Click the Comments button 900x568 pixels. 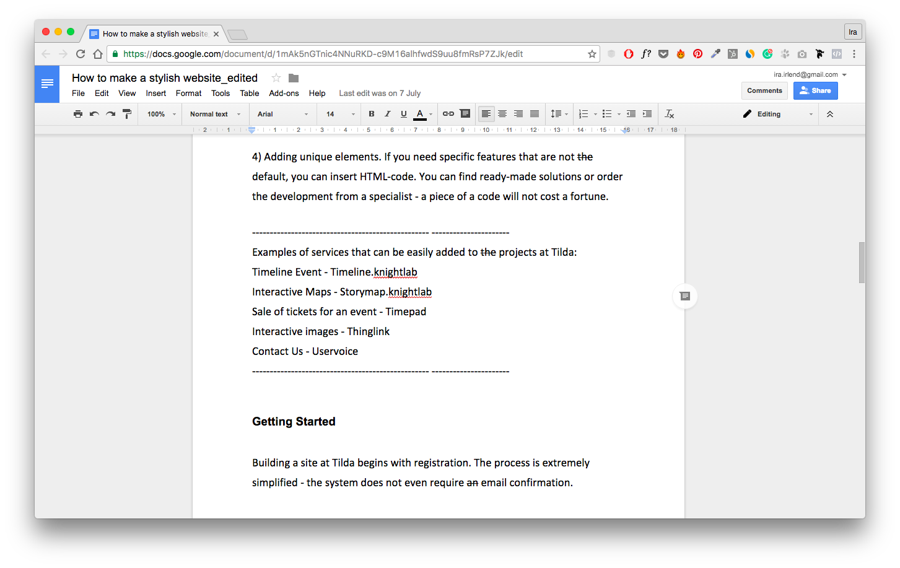(x=764, y=90)
